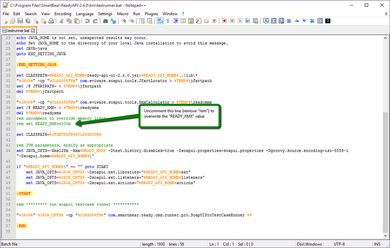Toggle Show All Characters pilcrow icon
This screenshot has width=390, height=248.
click(167, 21)
